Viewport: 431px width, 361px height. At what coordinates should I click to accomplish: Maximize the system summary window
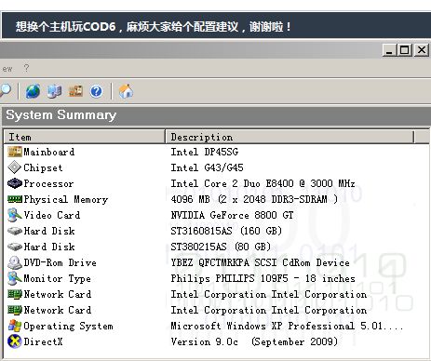[x=405, y=50]
